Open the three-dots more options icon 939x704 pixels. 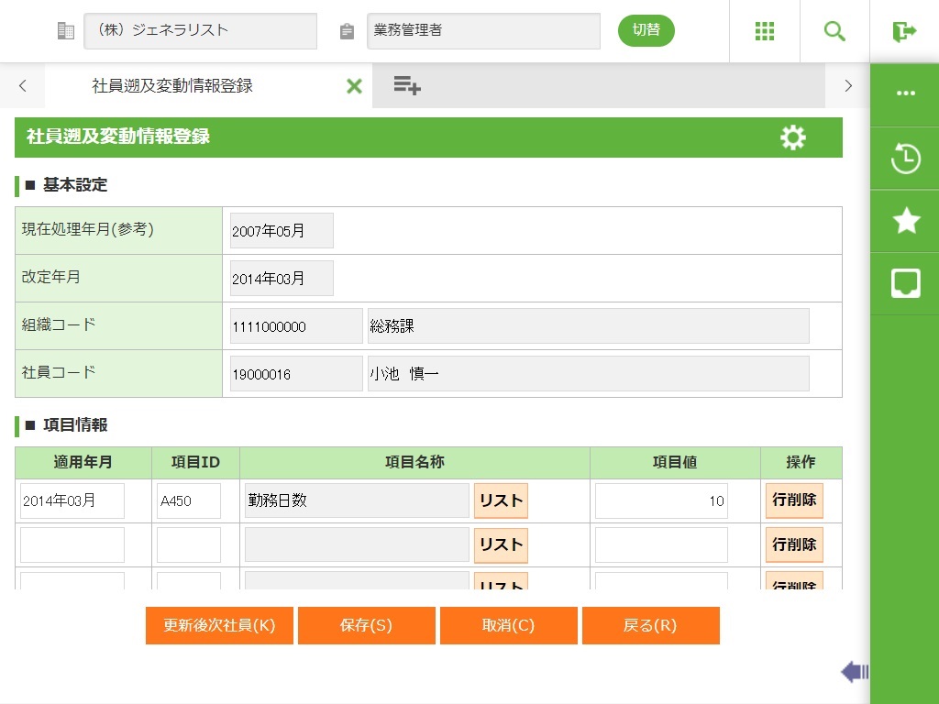[905, 93]
